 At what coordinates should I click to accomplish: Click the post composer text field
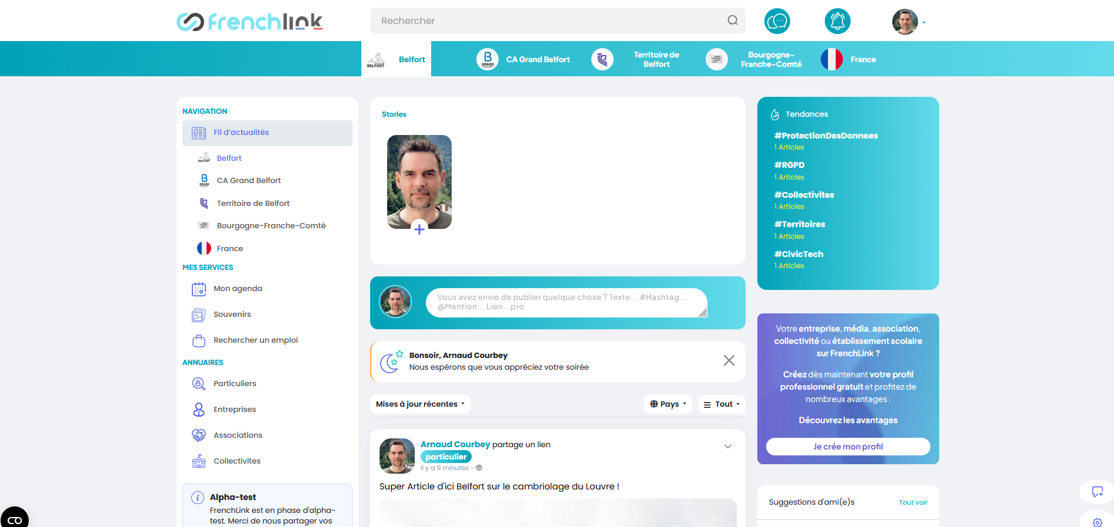pos(566,302)
